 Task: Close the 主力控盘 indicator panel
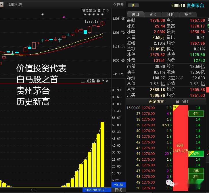[x=107, y=81]
